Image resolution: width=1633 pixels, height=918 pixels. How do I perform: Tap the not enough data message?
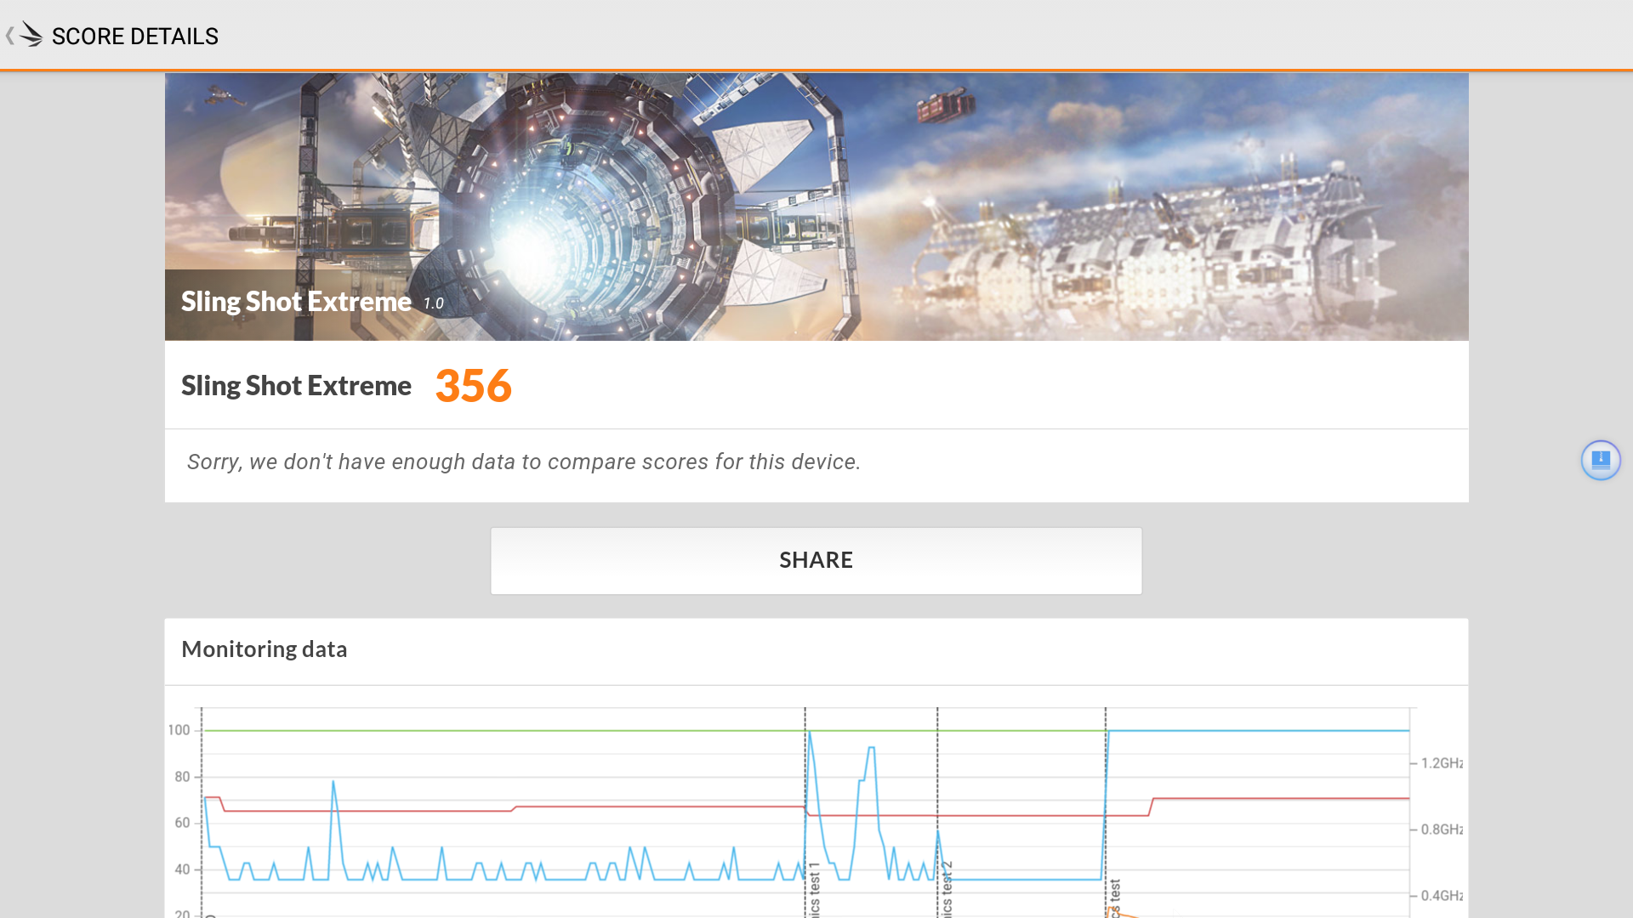pos(523,462)
